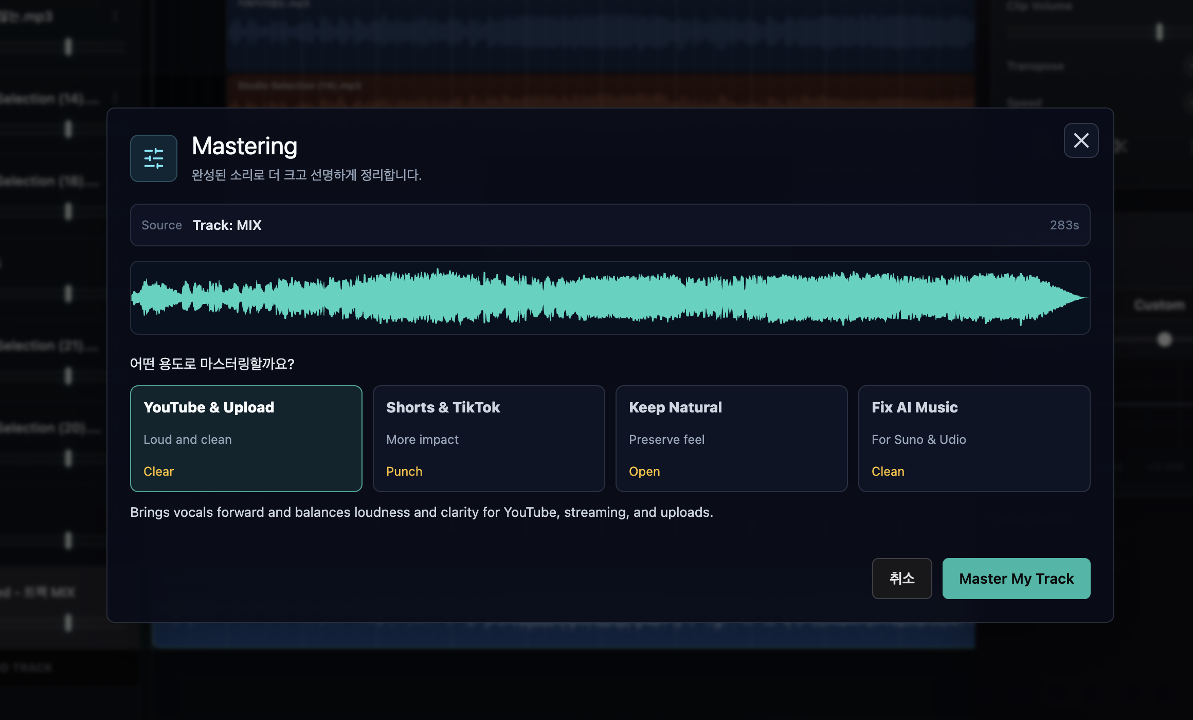Select the MIX track in track list

[x=39, y=592]
